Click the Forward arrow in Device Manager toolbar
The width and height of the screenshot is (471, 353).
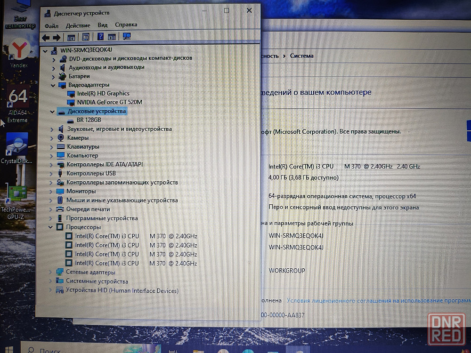tap(56, 37)
